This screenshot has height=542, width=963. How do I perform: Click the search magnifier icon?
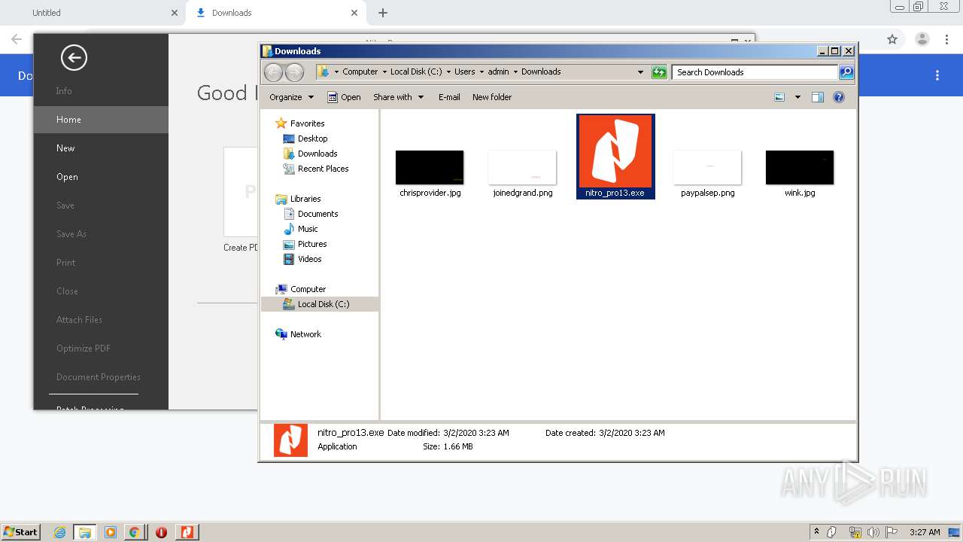[846, 72]
